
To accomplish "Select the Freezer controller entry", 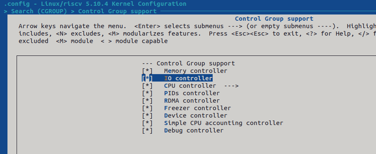I will (197, 108).
